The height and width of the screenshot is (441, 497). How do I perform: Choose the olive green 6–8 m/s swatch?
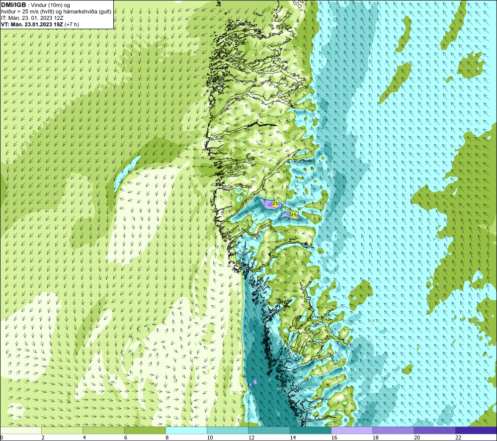pyautogui.click(x=145, y=430)
